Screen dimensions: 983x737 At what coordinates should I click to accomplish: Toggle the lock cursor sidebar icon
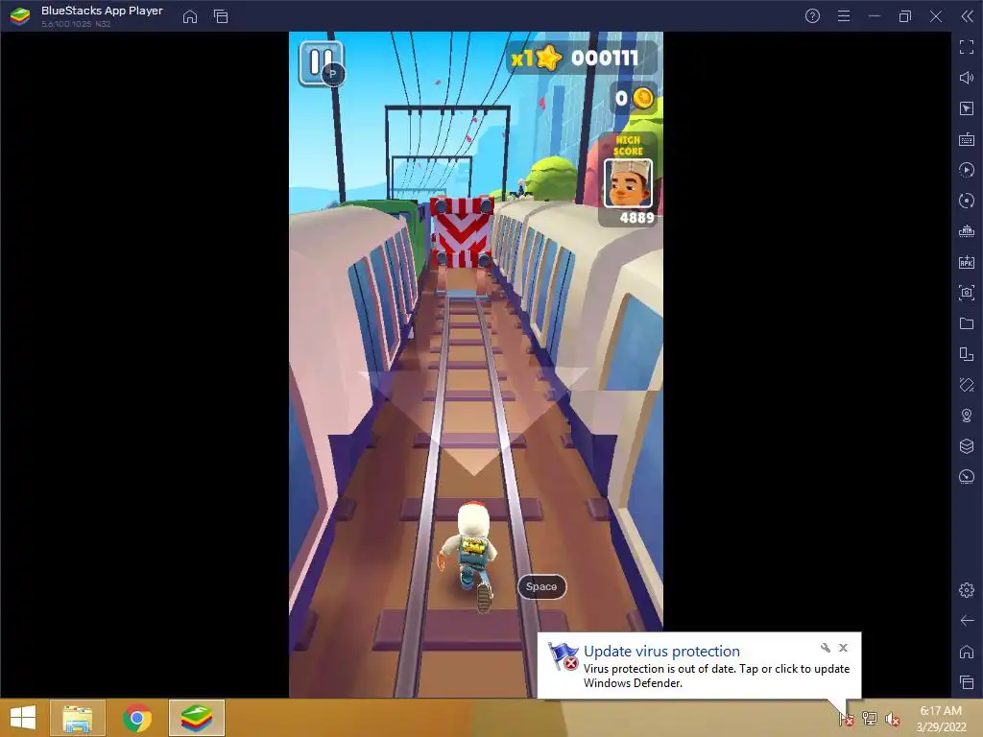[966, 108]
